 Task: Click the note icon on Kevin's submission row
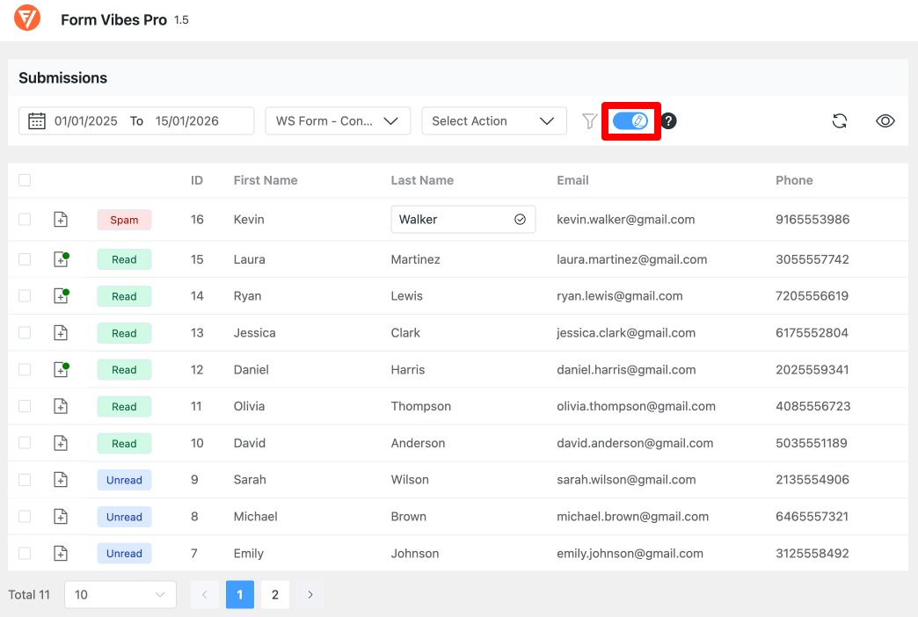tap(61, 219)
